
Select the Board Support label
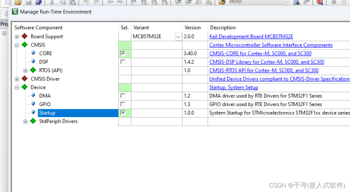pos(47,37)
